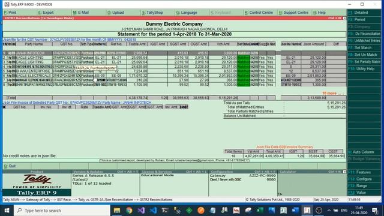Open the Language menu
384x216 pixels.
(187, 13)
